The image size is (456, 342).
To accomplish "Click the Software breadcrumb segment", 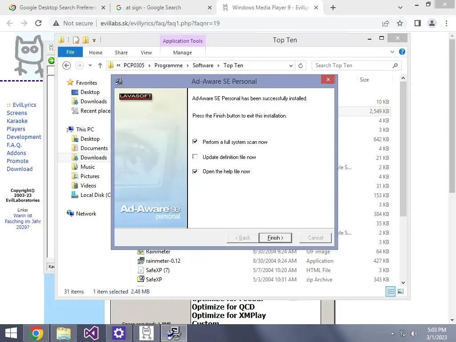I will pyautogui.click(x=203, y=65).
